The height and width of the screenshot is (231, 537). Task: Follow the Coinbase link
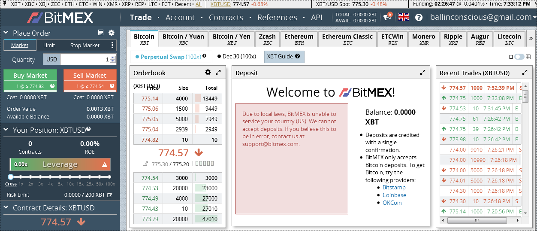[394, 195]
